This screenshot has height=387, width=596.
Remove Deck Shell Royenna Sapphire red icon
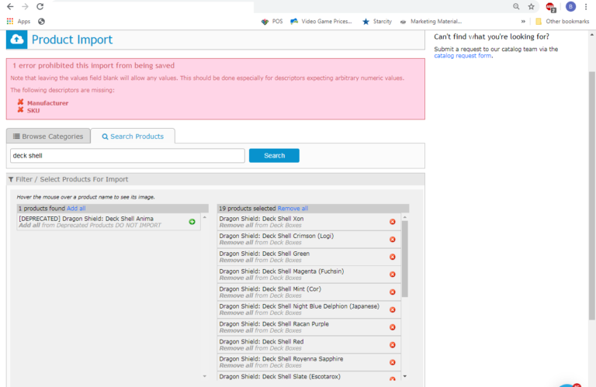point(392,362)
